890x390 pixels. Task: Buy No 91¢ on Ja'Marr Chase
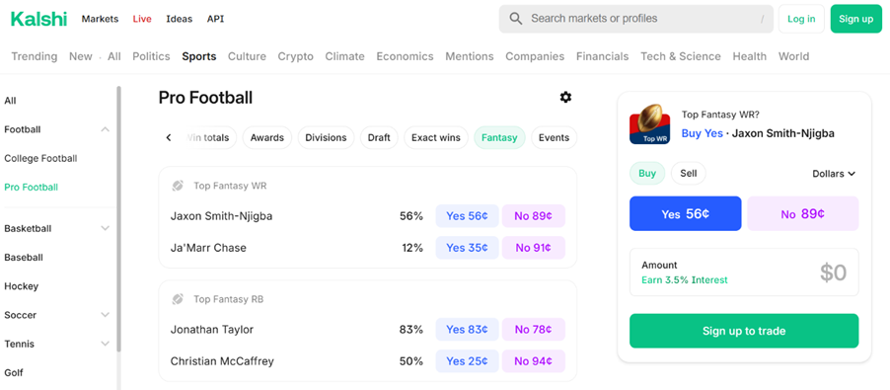tap(534, 248)
